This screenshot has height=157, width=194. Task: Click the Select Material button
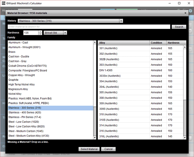(89, 149)
